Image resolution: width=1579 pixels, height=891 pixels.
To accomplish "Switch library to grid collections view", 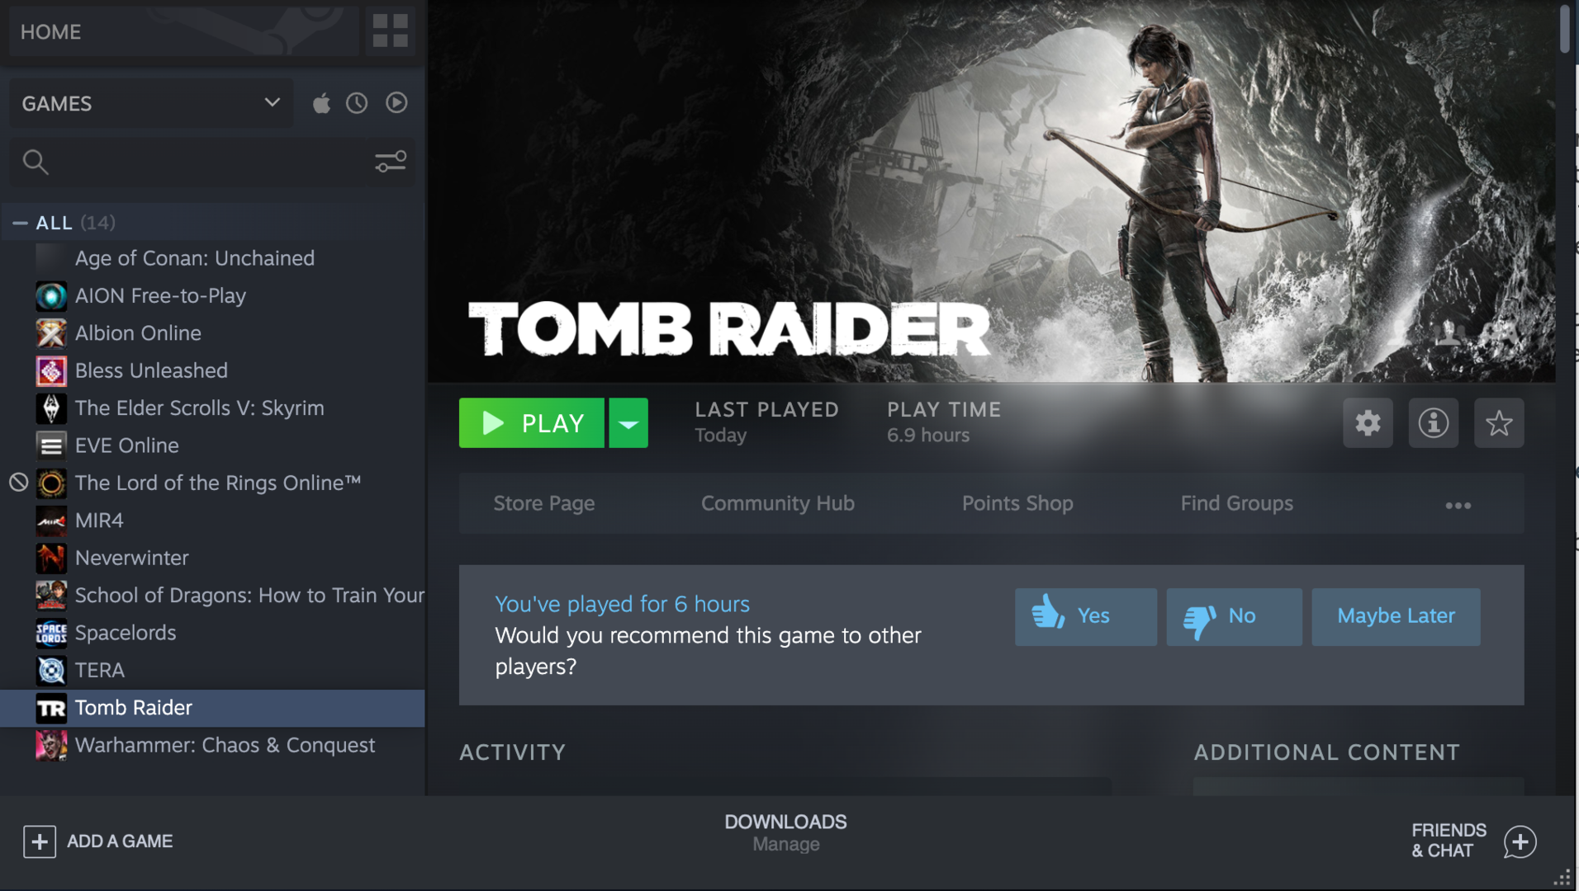I will 391,31.
